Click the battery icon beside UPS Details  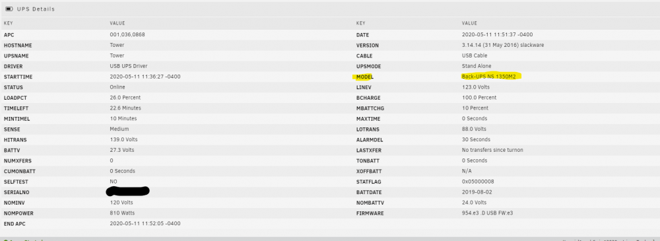[x=9, y=9]
